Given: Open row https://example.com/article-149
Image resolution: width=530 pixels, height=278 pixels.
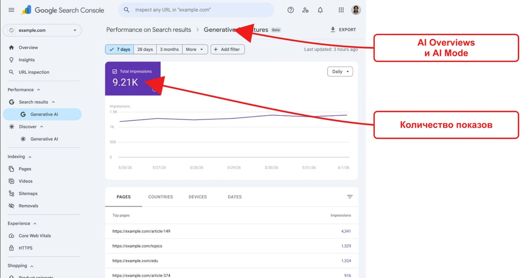Looking at the screenshot, I should [x=231, y=231].
